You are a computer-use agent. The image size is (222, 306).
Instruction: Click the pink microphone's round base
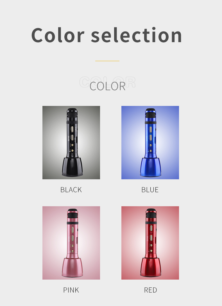point(73,267)
